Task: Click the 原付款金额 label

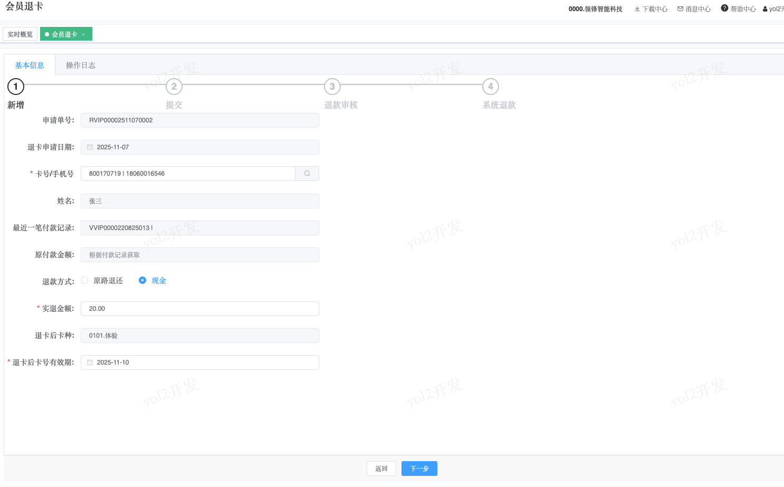Action: coord(54,255)
